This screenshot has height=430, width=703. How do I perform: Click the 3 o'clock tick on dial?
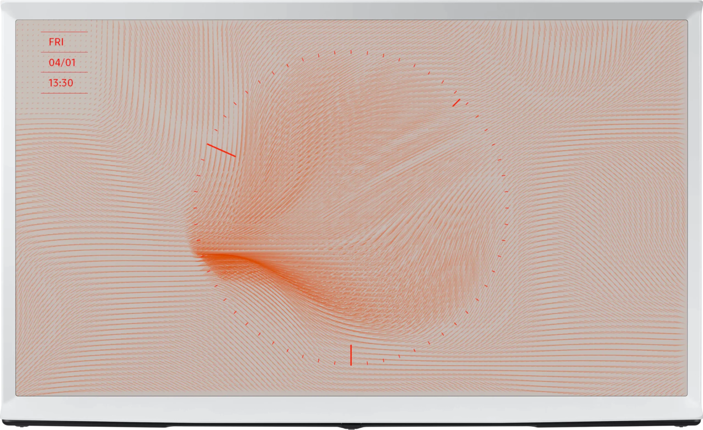507,208
